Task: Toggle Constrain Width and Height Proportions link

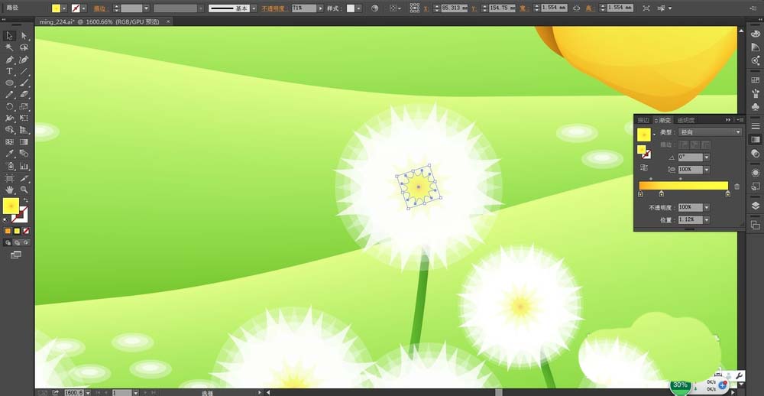Action: coord(576,8)
